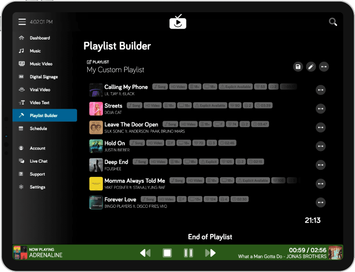Open Schedule page

38,128
